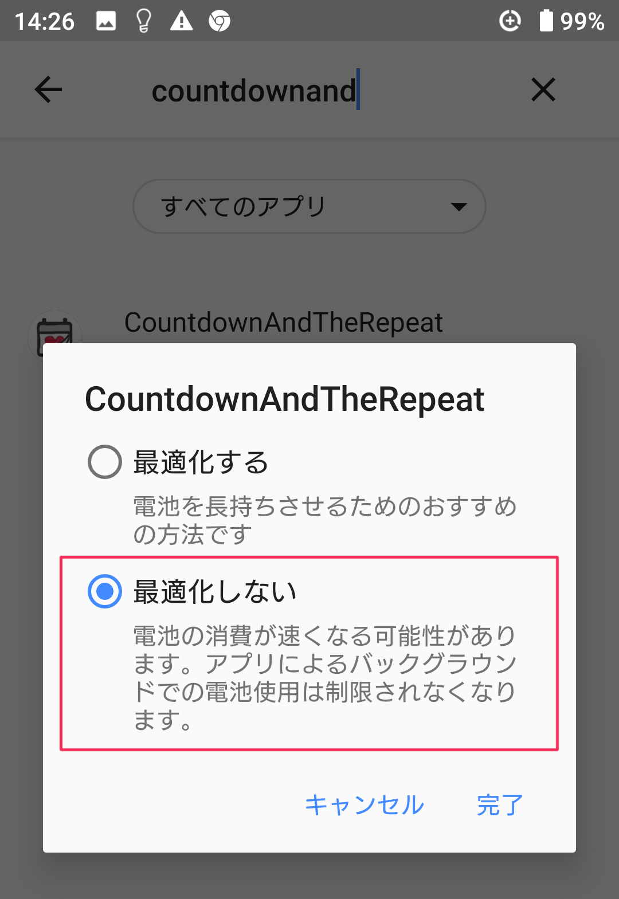Tap the 最適化する option label
This screenshot has height=899, width=619.
(201, 462)
